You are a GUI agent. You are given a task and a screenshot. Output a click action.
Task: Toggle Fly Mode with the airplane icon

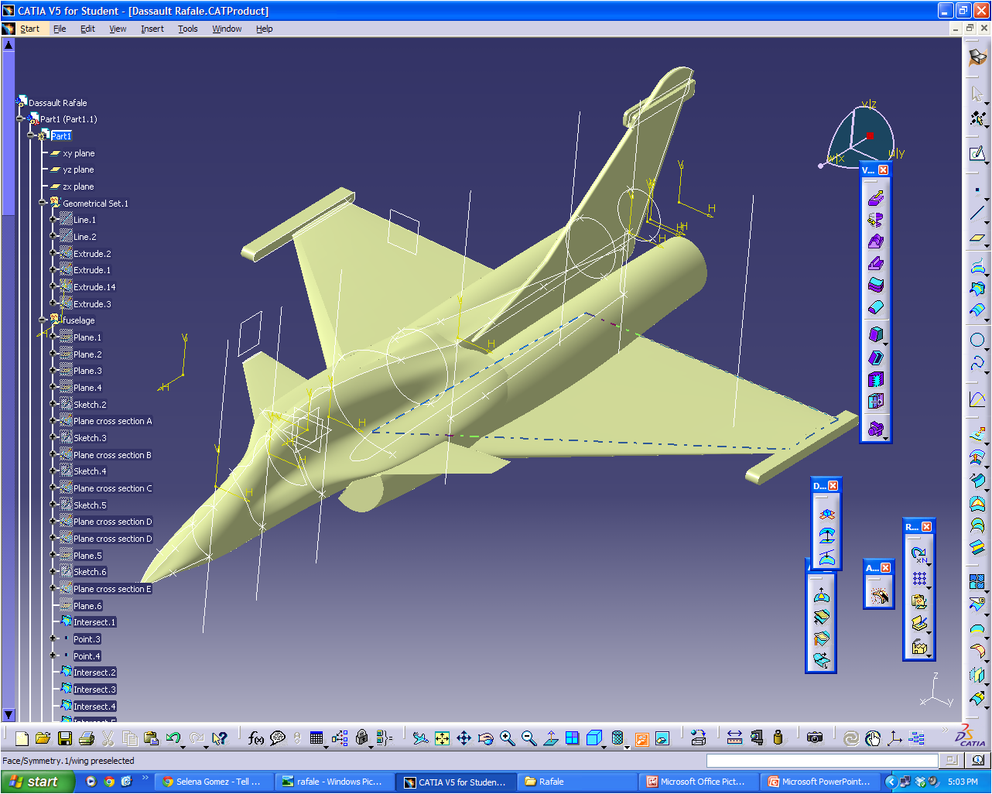pyautogui.click(x=421, y=738)
